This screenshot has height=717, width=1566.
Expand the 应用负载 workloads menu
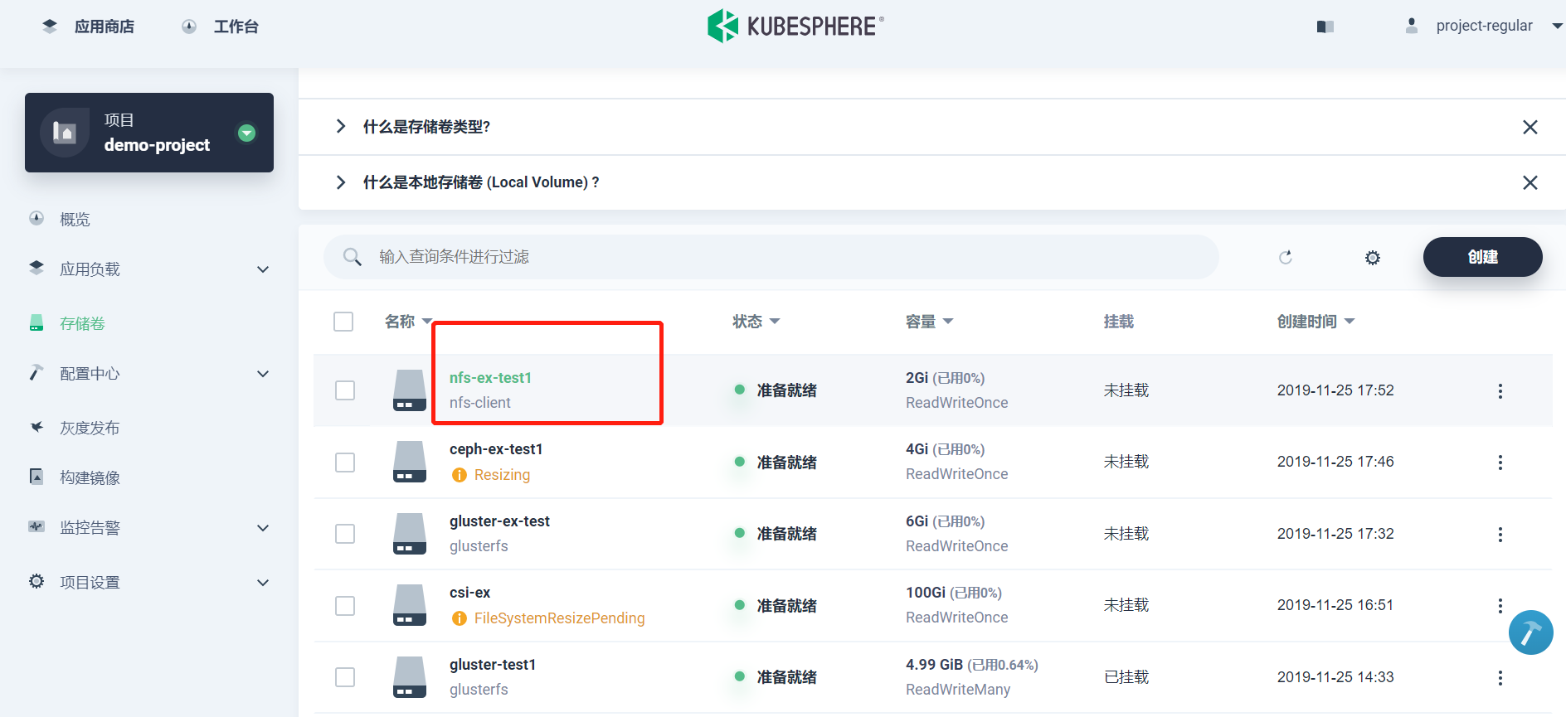coord(149,269)
